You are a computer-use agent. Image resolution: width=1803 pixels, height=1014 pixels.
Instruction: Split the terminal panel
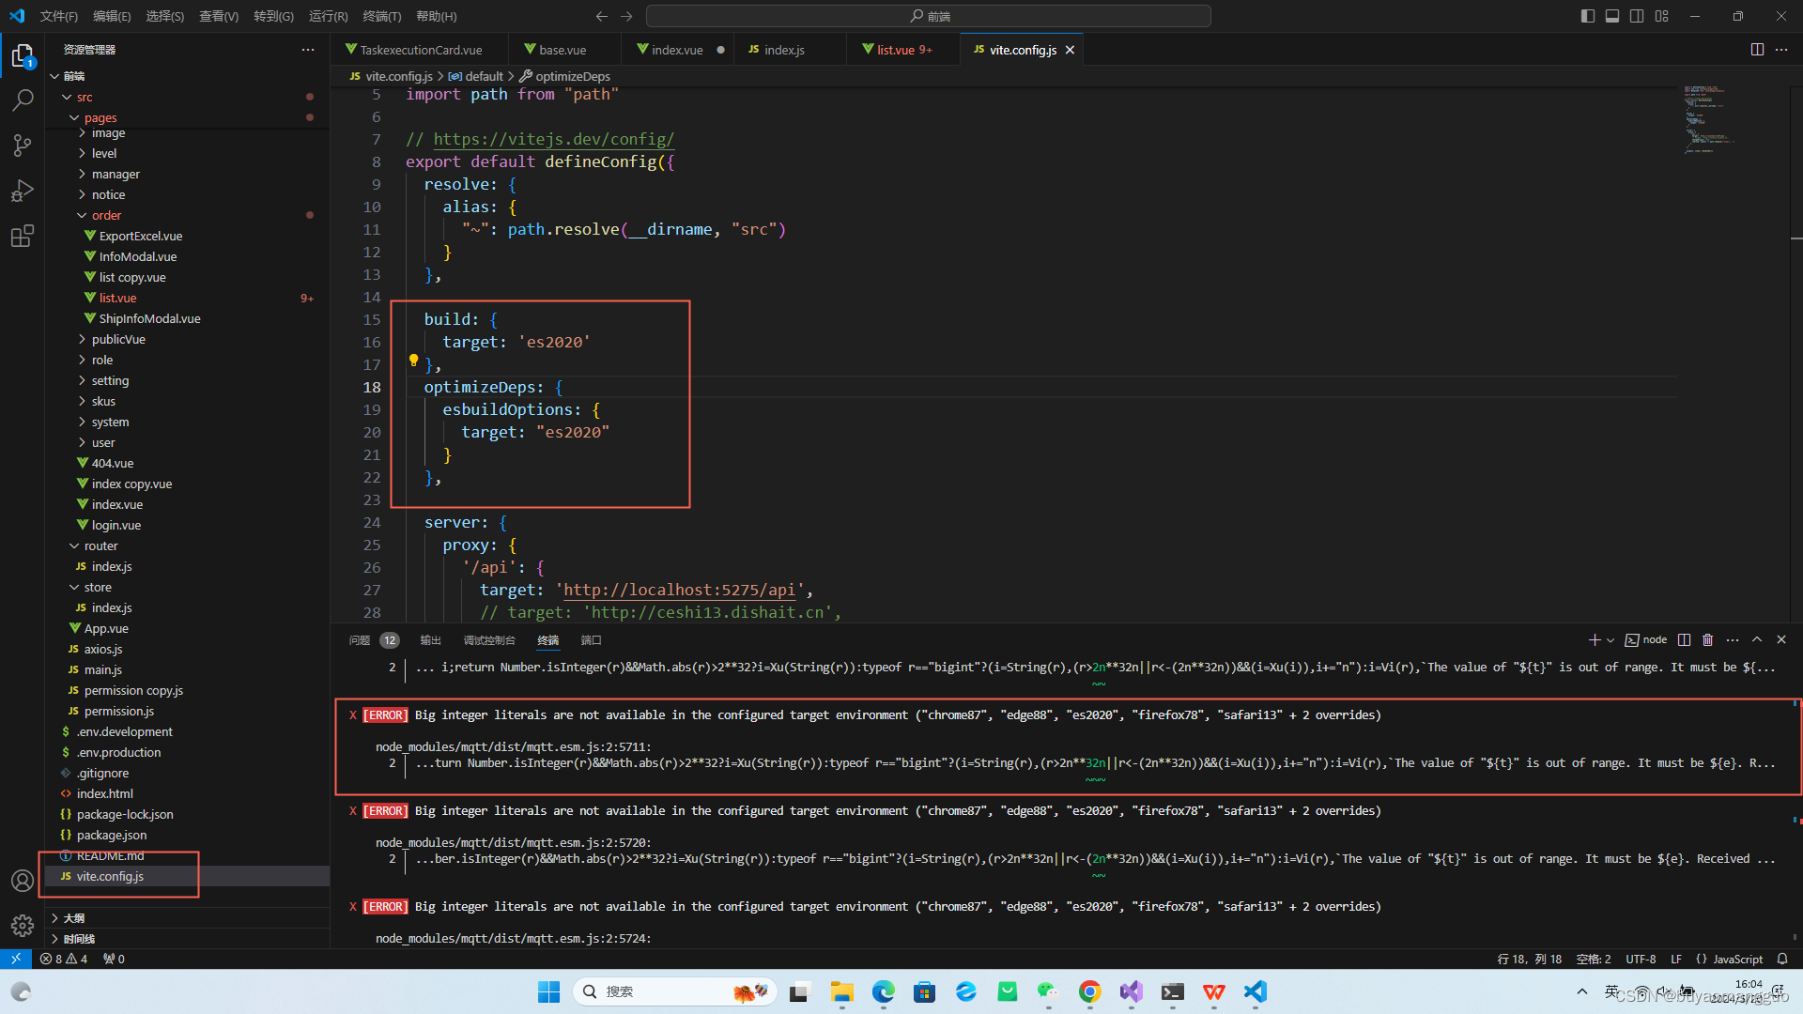click(x=1684, y=639)
